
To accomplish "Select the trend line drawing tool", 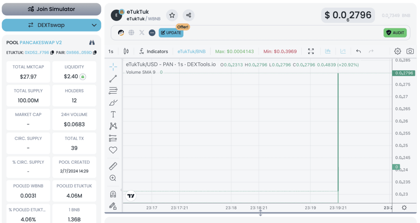I will tap(113, 79).
